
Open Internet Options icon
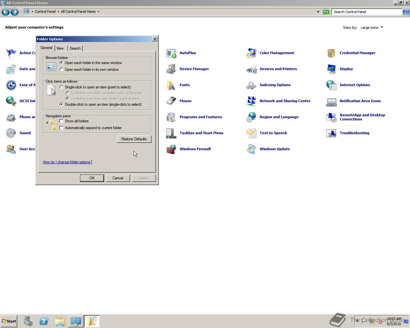pos(332,85)
